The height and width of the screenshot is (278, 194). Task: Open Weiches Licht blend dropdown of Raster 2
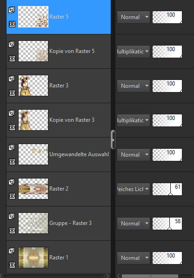[134, 189]
